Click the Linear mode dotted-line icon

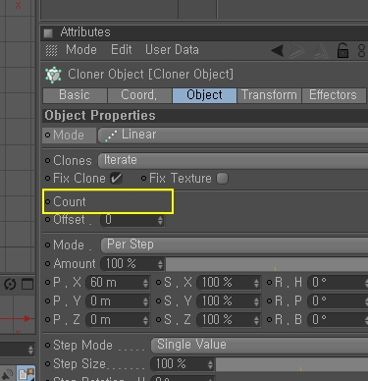[x=111, y=136]
